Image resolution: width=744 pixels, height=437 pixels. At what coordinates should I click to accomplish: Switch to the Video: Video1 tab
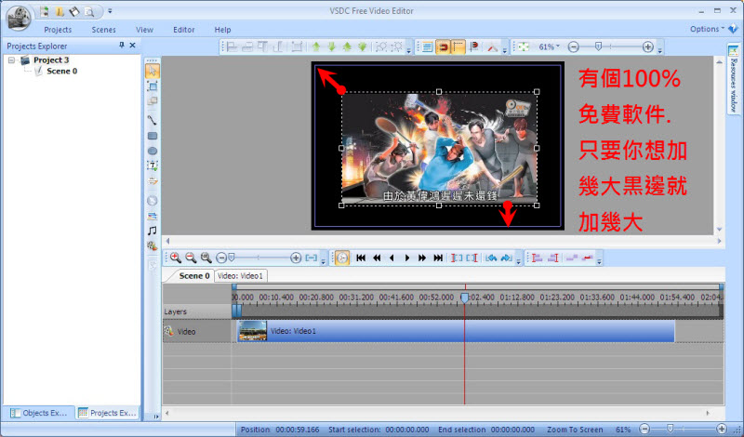[241, 275]
